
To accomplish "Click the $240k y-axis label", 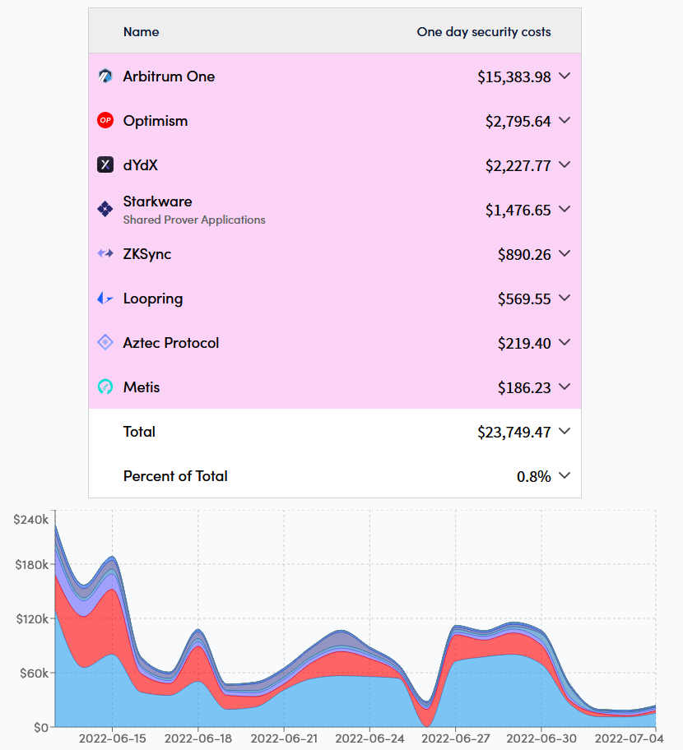I will (31, 520).
